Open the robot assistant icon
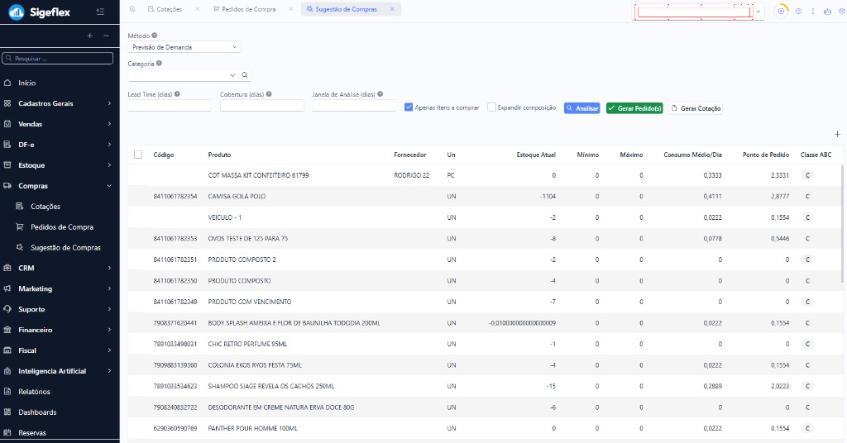Viewport: 847px width, 443px height. 827,12
